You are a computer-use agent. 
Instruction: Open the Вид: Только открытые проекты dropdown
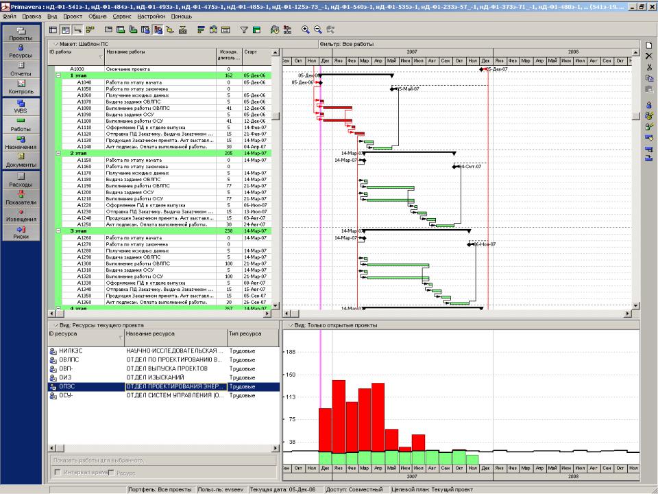[332, 325]
